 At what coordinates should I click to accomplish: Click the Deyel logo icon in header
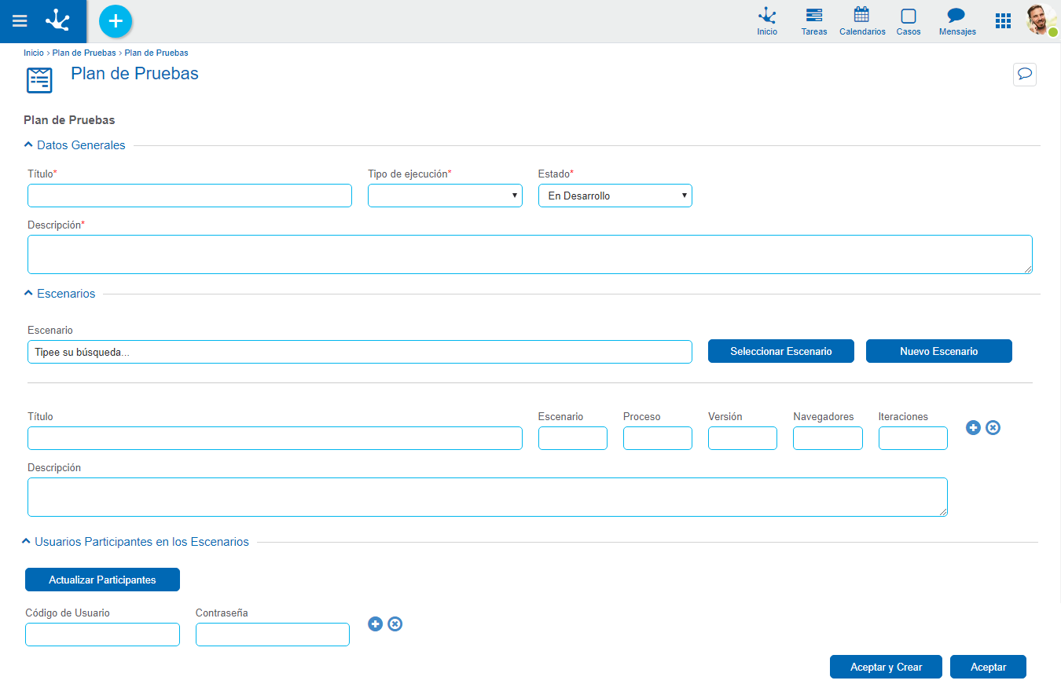click(58, 20)
